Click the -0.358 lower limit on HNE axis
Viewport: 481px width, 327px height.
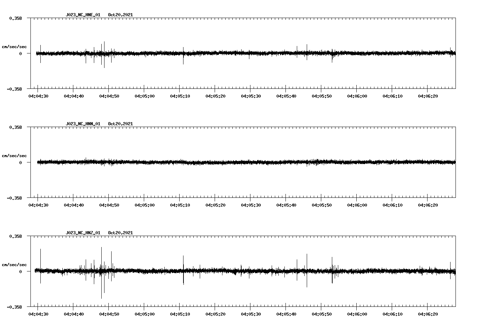14,89
